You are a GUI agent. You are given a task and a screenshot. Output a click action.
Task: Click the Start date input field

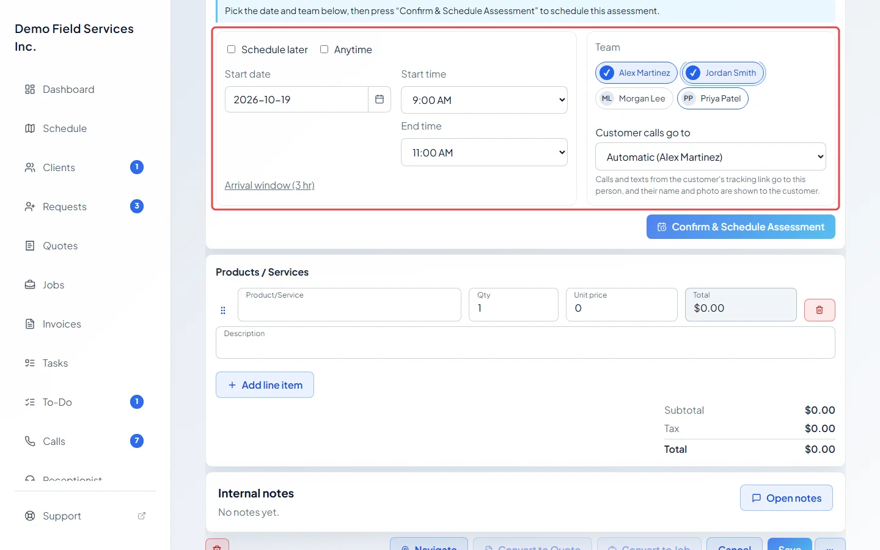pos(296,99)
